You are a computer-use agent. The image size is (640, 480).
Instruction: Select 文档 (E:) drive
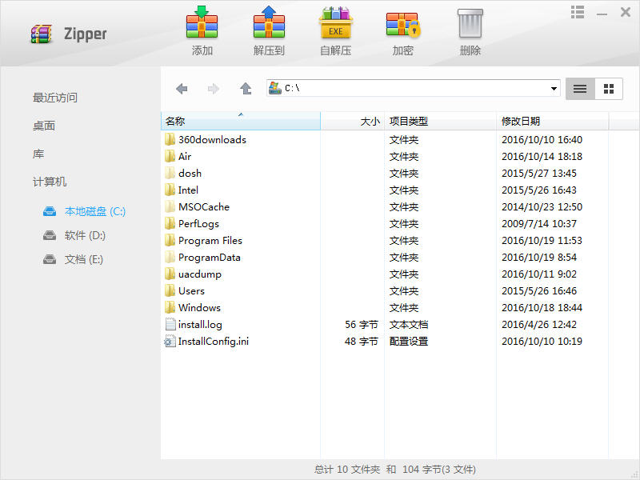(84, 259)
